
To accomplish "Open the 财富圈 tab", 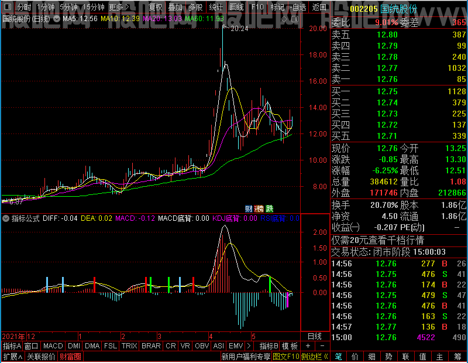I will [x=70, y=357].
